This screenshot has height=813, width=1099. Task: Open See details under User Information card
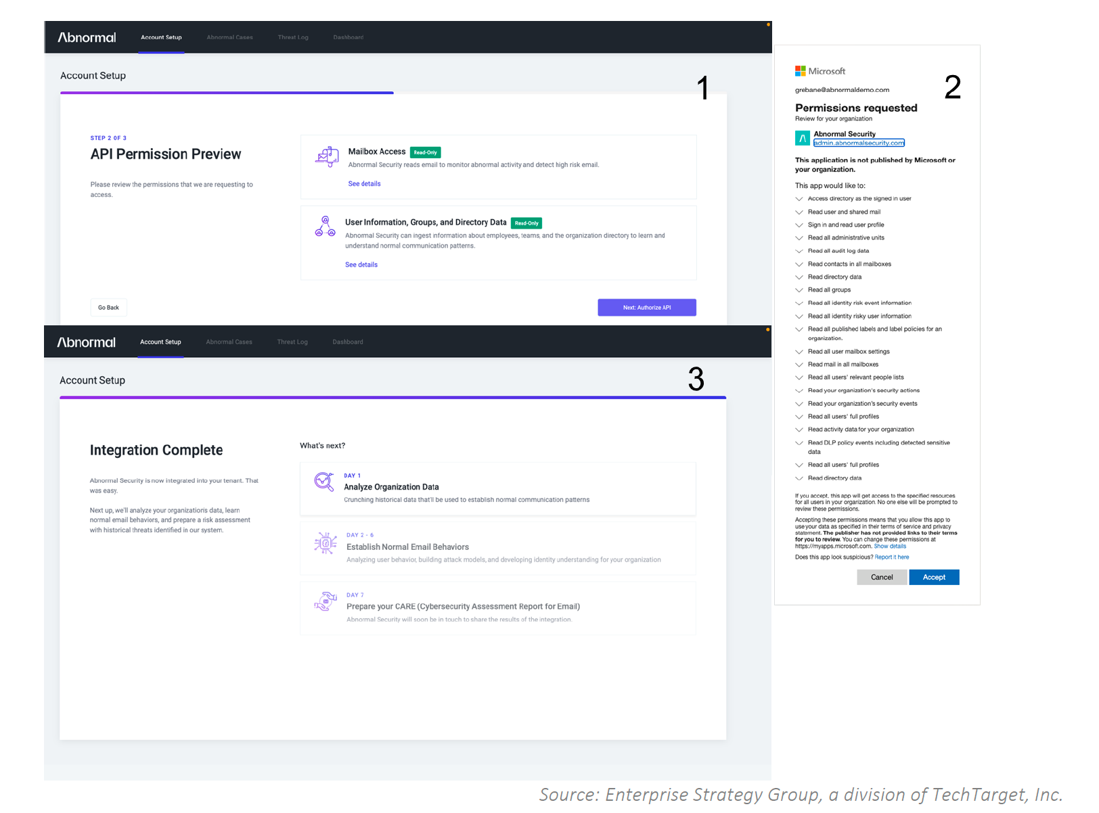(x=361, y=265)
